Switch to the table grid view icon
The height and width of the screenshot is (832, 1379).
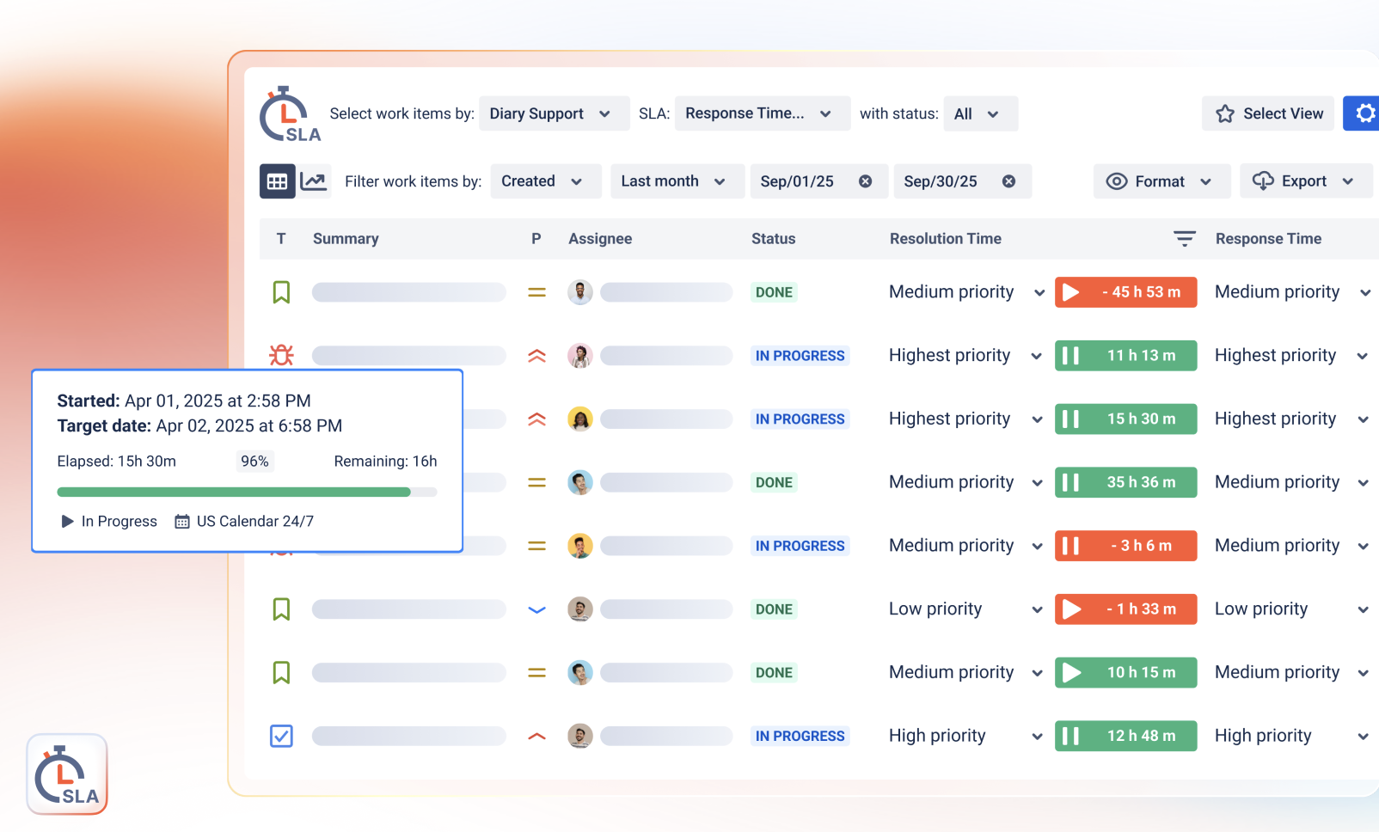(277, 181)
